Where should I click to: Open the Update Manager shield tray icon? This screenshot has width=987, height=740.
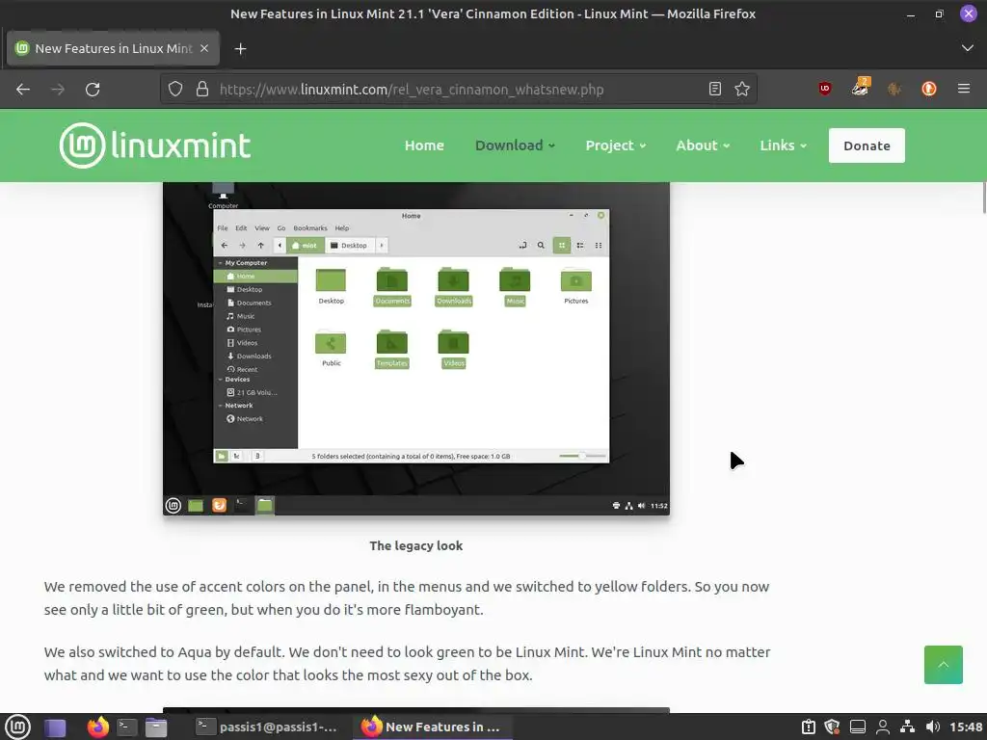click(x=832, y=727)
